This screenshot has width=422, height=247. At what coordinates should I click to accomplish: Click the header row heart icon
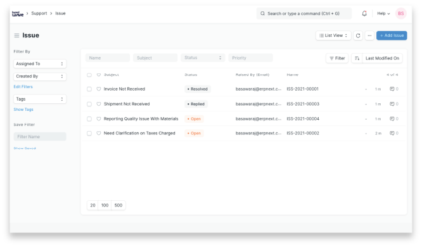(x=99, y=75)
